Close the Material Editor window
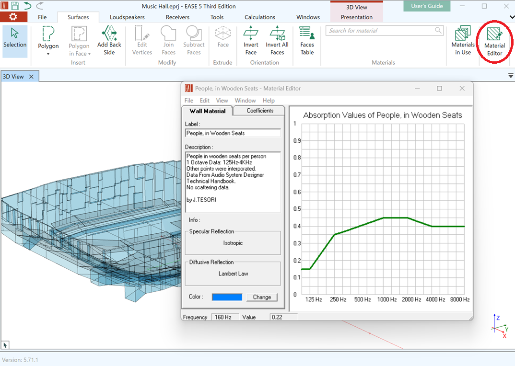Image resolution: width=515 pixels, height=366 pixels. click(462, 88)
